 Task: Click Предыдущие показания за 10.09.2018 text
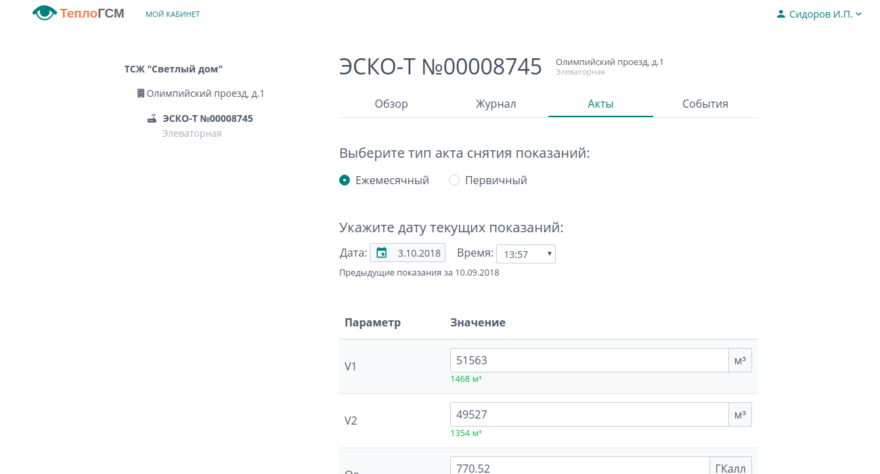click(x=419, y=273)
